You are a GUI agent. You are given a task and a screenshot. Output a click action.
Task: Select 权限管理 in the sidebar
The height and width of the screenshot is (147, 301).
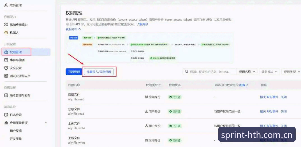16,52
